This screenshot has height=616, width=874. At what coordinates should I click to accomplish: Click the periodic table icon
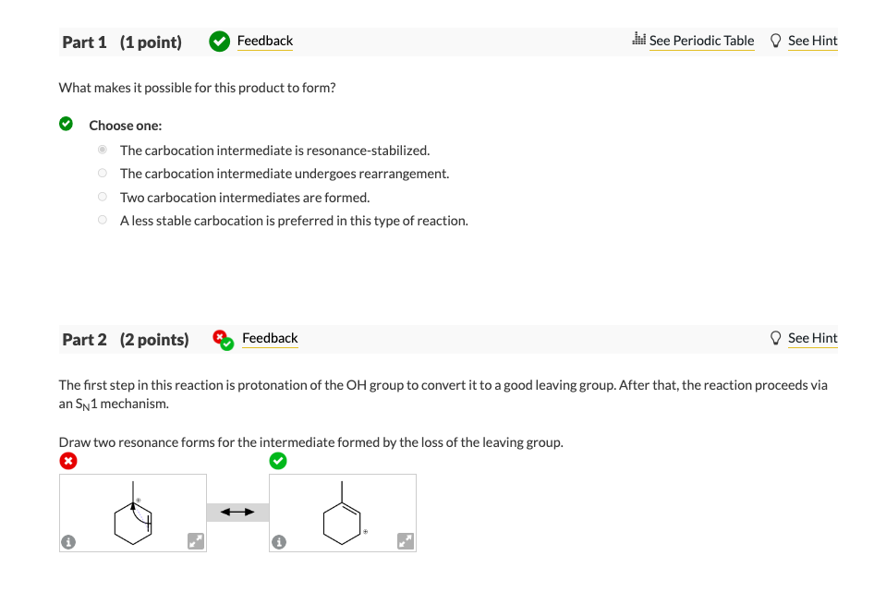coord(637,40)
